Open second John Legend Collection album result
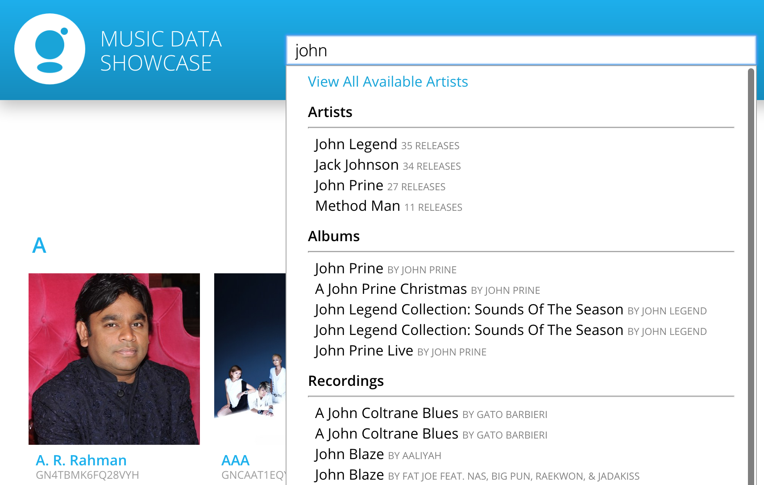Viewport: 764px width, 485px height. (469, 330)
